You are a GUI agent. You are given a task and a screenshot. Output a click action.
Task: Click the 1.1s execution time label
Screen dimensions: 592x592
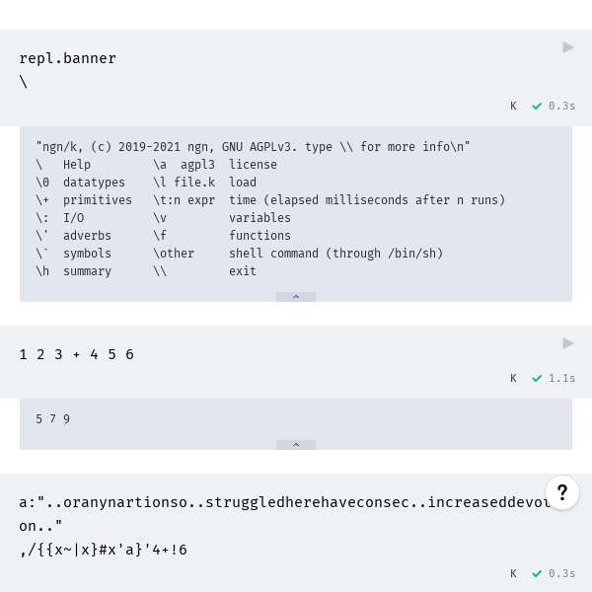click(561, 378)
